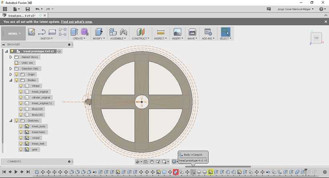
Task: Open the INSPECT menu
Action: click(160, 38)
